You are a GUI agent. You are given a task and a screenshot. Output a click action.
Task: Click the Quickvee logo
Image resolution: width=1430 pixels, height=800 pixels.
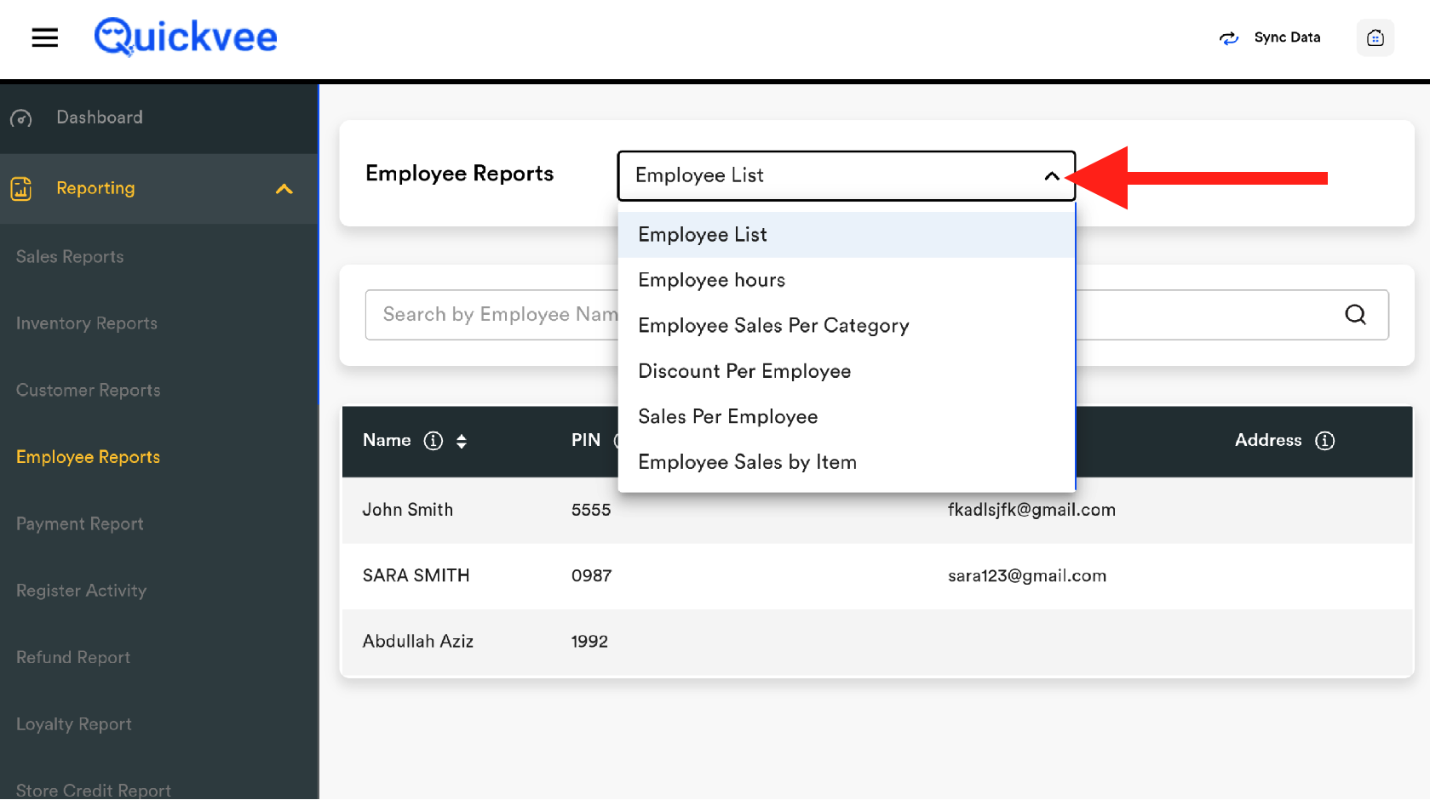pyautogui.click(x=186, y=37)
